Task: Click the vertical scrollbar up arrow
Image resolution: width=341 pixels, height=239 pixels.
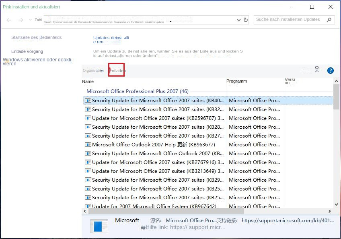Action: 336,81
